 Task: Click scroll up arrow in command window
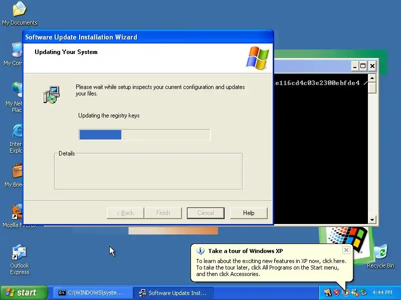pyautogui.click(x=372, y=78)
